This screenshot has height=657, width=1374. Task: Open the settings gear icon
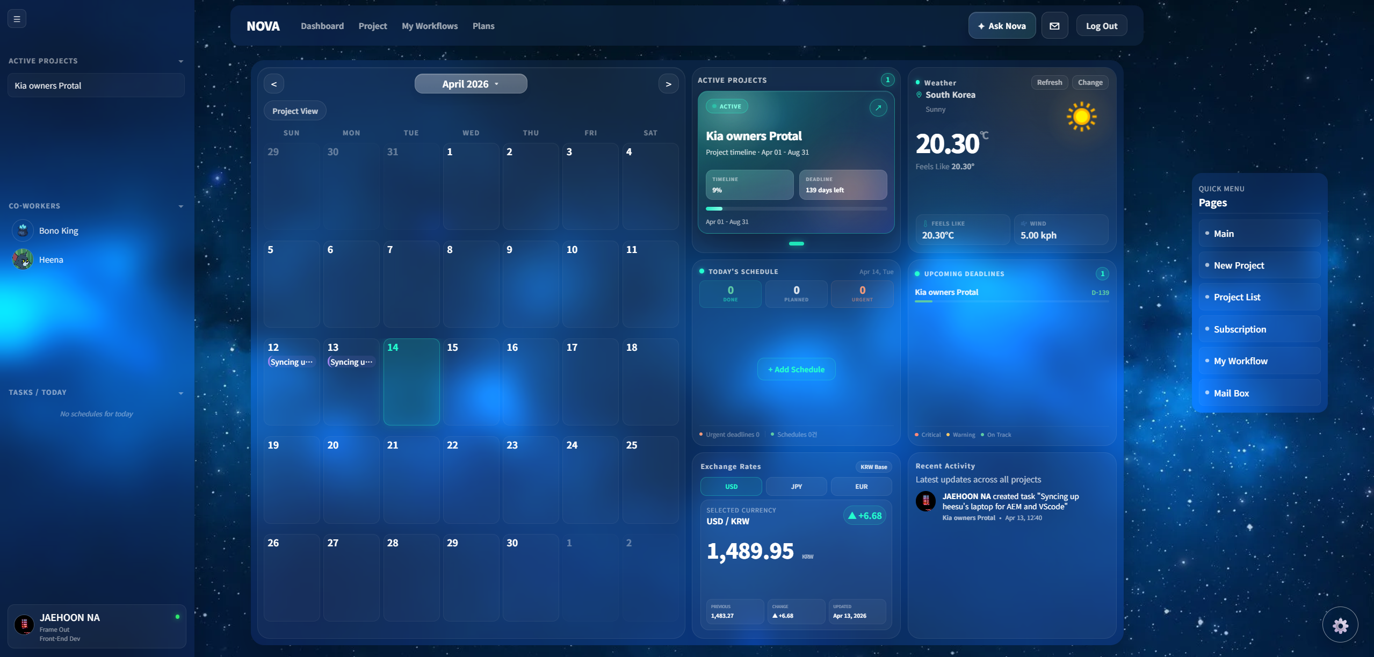tap(1340, 625)
